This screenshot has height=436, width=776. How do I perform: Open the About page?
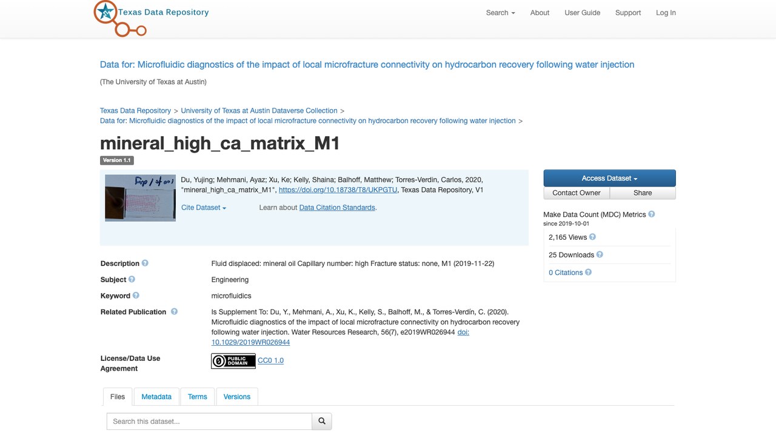pyautogui.click(x=540, y=13)
